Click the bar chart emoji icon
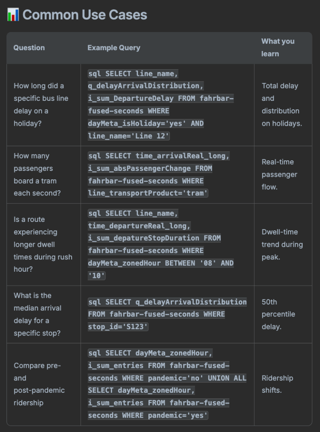The width and height of the screenshot is (320, 432). click(x=13, y=15)
